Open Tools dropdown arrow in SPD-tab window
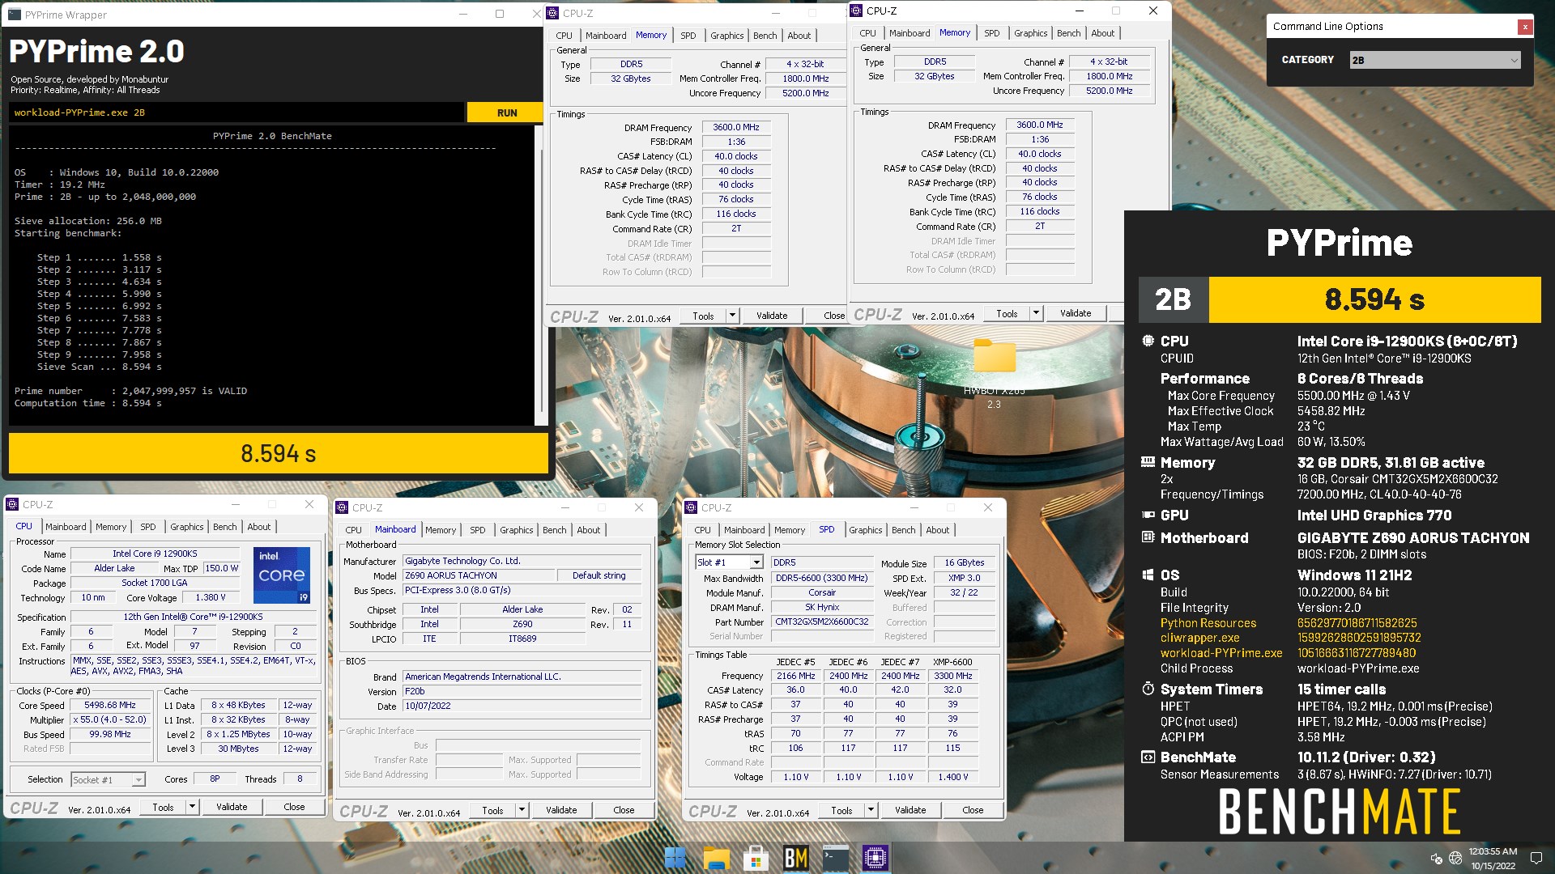1555x874 pixels. 871,810
